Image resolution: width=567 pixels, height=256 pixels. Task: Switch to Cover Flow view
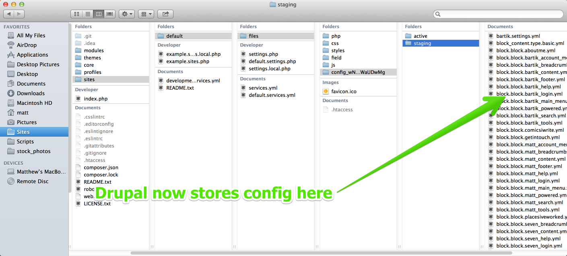[x=109, y=14]
